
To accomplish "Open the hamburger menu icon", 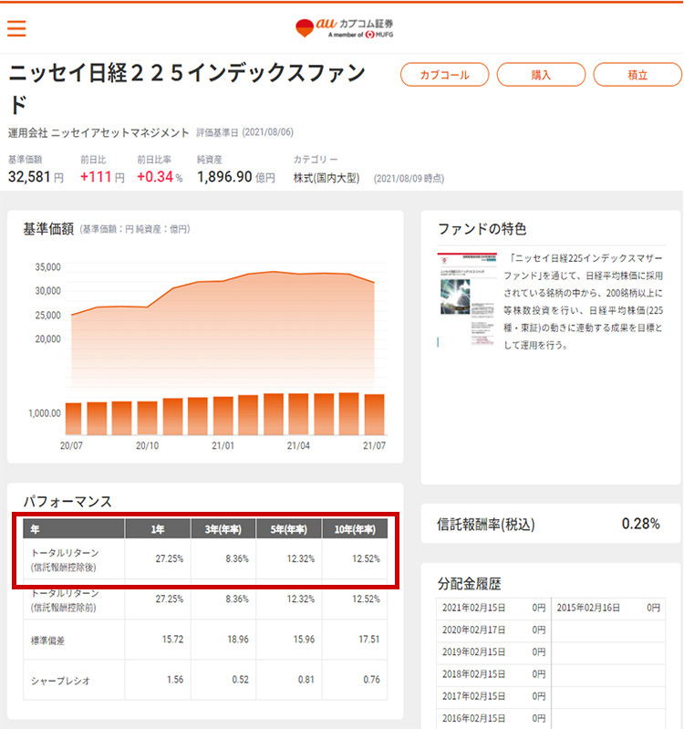I will pos(16,28).
